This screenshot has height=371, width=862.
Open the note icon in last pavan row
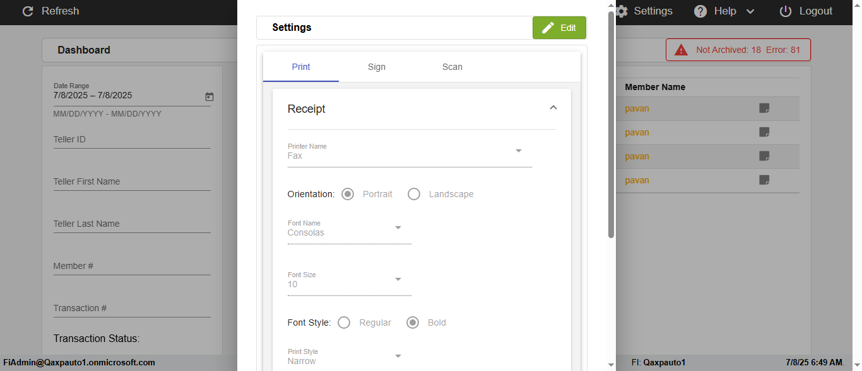point(764,180)
